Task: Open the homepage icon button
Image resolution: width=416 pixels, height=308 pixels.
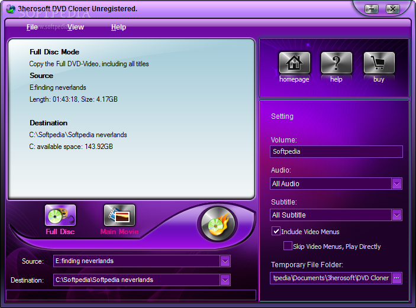Action: (x=294, y=63)
